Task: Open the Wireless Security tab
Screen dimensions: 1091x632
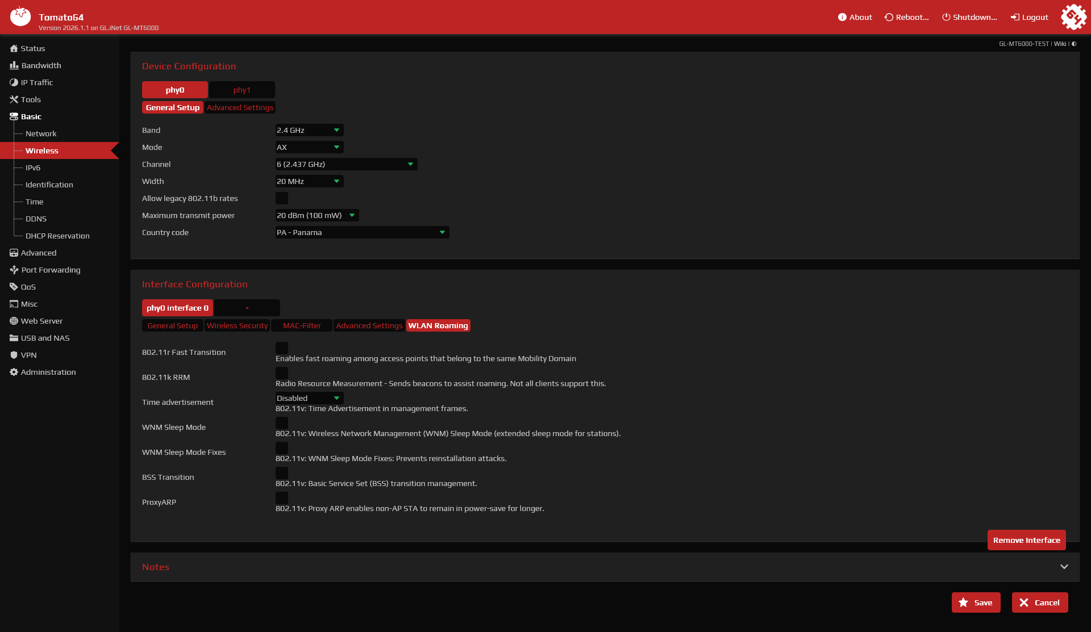Action: click(237, 325)
